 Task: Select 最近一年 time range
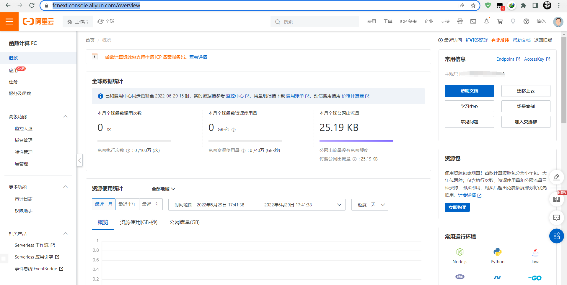point(151,204)
